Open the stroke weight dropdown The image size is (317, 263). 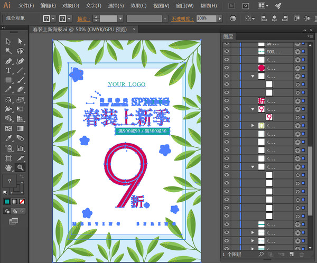tap(120, 18)
